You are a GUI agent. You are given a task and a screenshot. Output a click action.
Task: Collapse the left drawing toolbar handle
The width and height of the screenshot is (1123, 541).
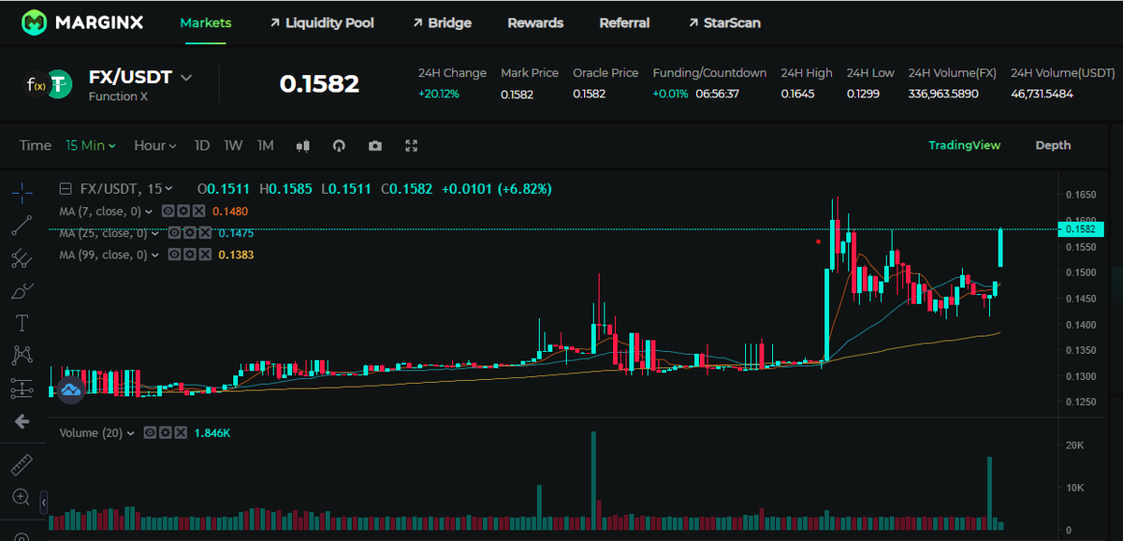(43, 503)
